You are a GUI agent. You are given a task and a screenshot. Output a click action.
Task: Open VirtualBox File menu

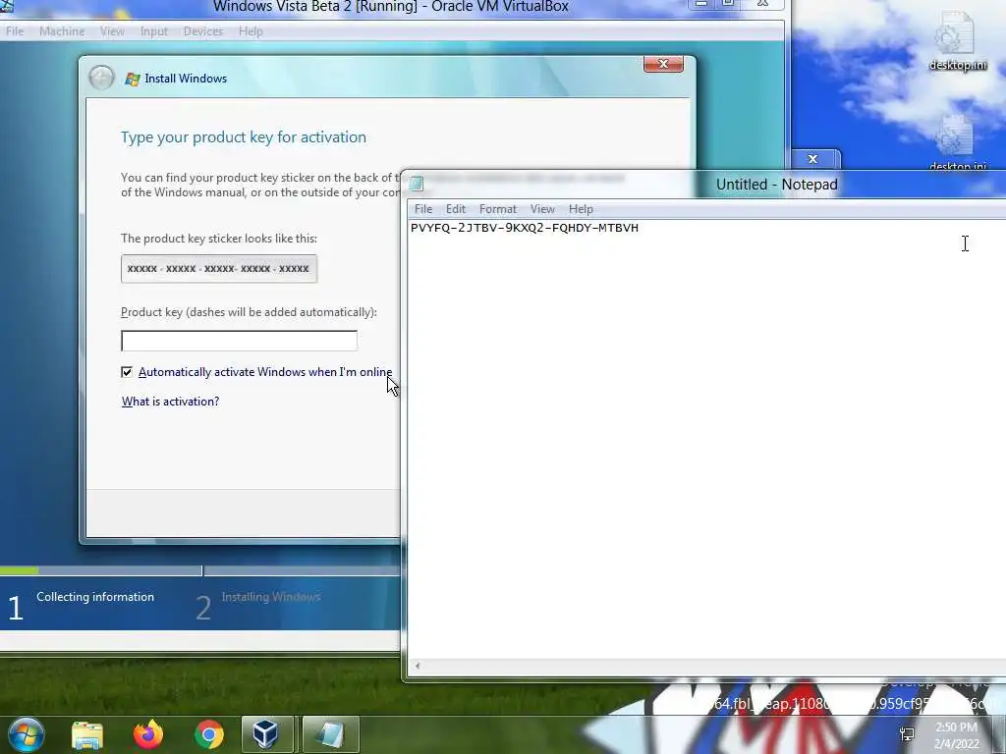click(x=14, y=30)
